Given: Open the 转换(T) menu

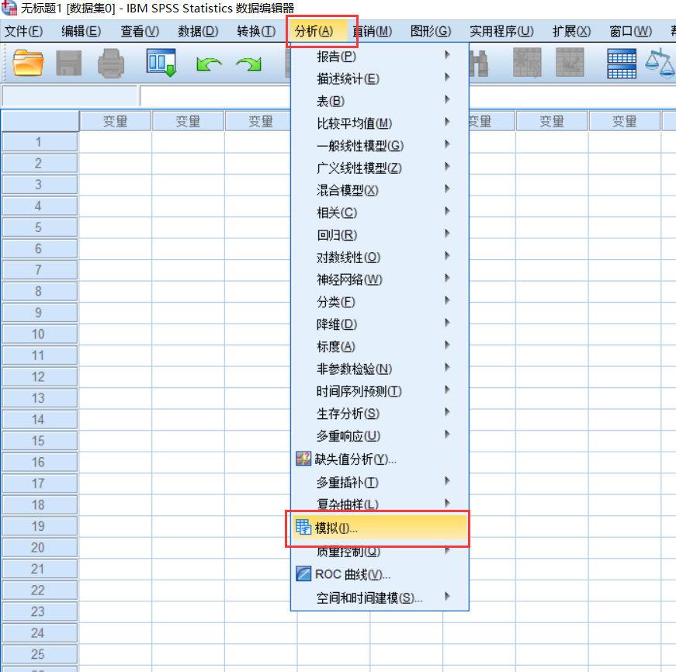Looking at the screenshot, I should 256,32.
